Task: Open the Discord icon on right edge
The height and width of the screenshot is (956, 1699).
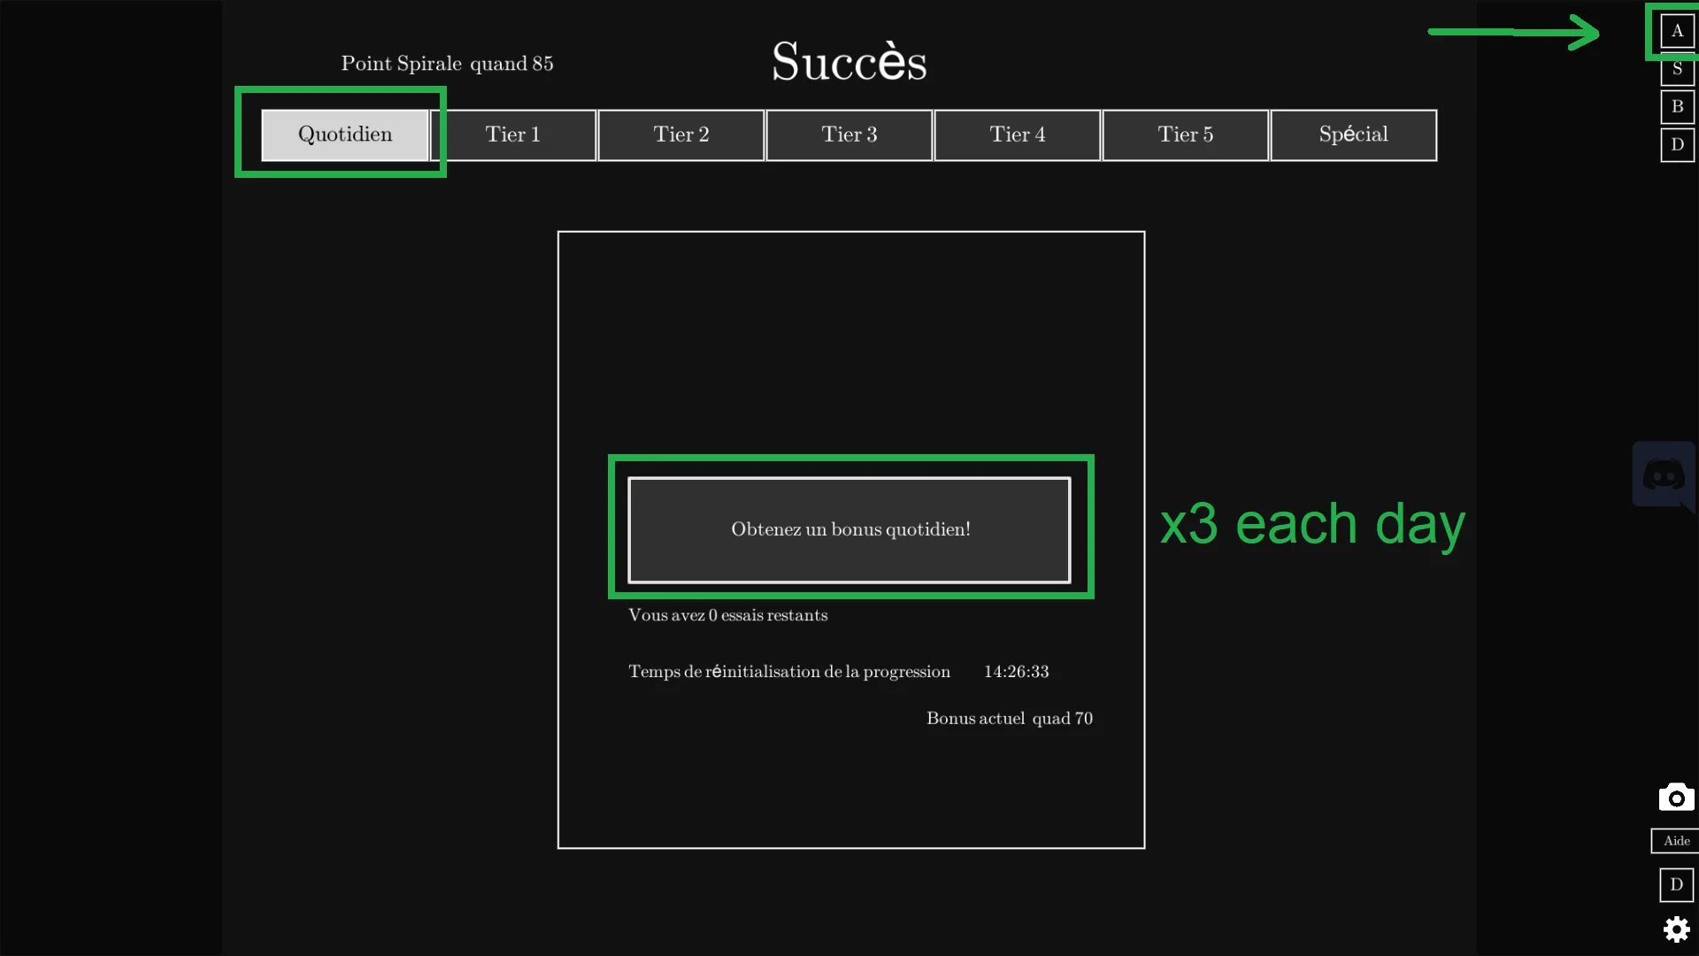Action: coord(1664,476)
